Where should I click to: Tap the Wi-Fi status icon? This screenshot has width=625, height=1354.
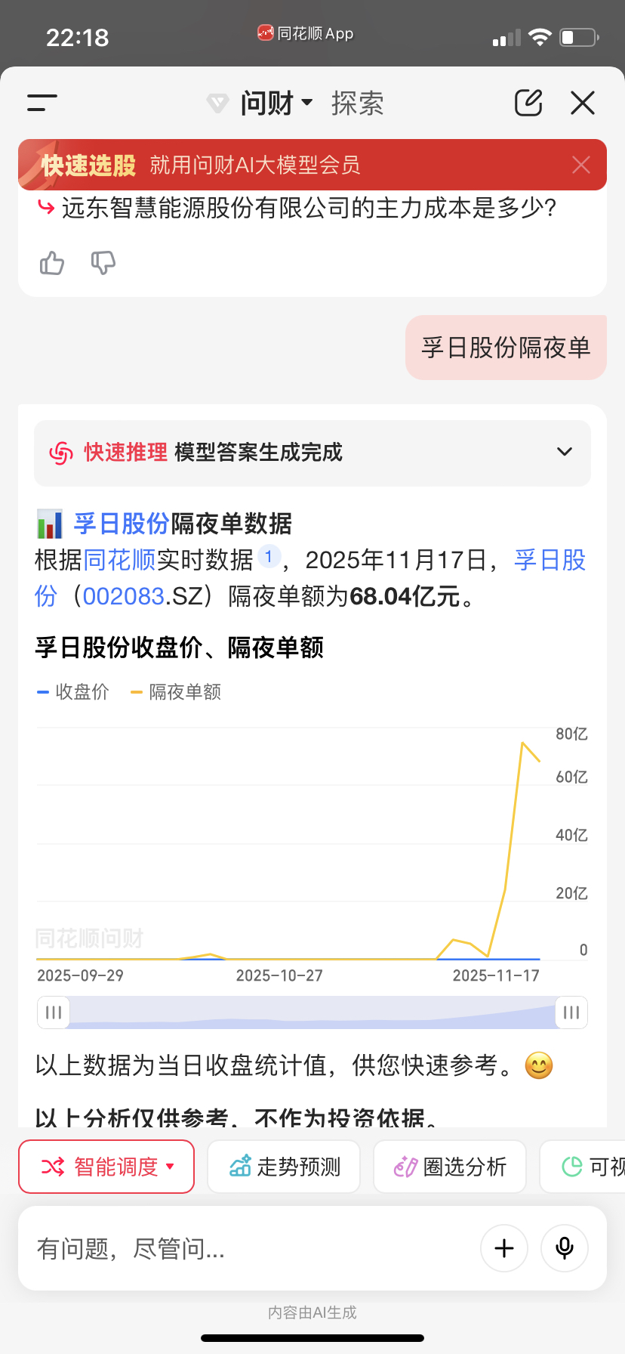click(540, 38)
